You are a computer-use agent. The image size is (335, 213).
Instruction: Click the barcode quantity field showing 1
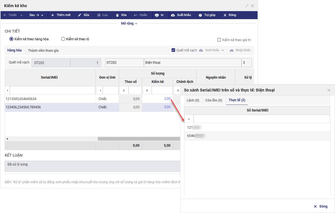coord(86,63)
